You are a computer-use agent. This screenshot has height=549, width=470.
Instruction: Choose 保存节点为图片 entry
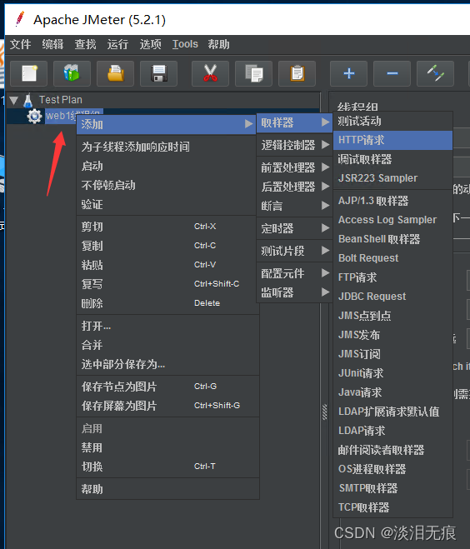tap(167, 387)
